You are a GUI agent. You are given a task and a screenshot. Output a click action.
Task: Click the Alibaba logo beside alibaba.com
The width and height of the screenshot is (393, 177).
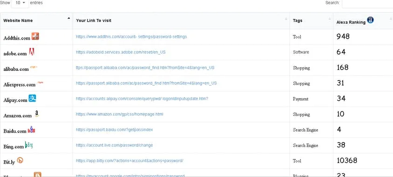34,67
